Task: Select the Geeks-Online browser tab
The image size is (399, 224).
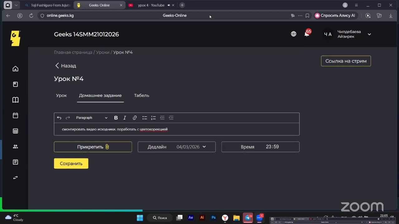Action: click(99, 5)
